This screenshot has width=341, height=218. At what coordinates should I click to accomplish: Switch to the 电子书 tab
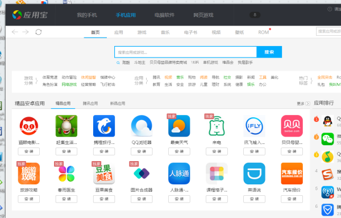[190, 32]
